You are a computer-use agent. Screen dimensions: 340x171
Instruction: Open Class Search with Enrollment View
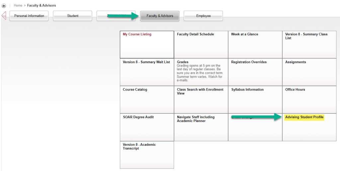click(x=199, y=91)
